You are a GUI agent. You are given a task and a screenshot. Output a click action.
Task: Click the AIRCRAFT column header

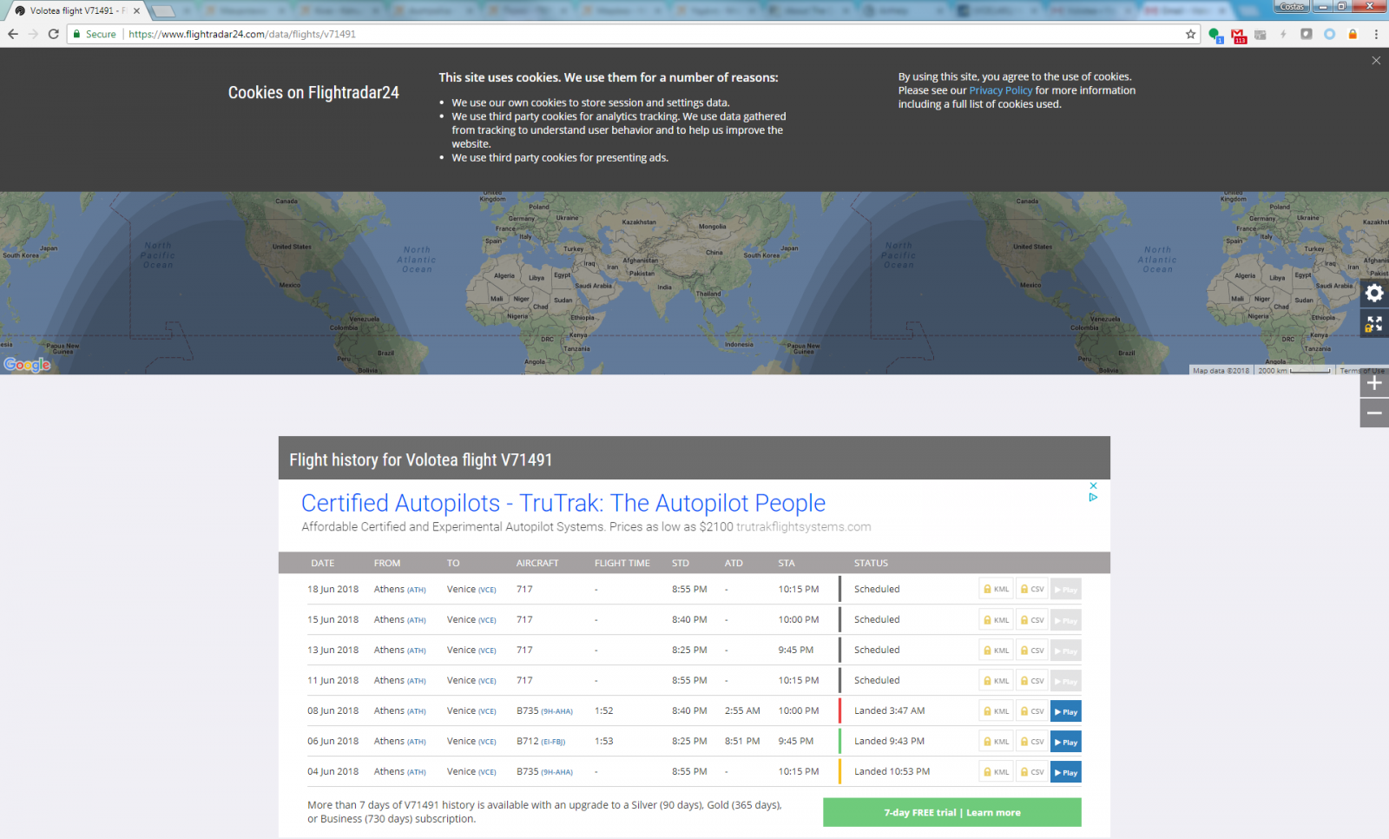pyautogui.click(x=537, y=563)
